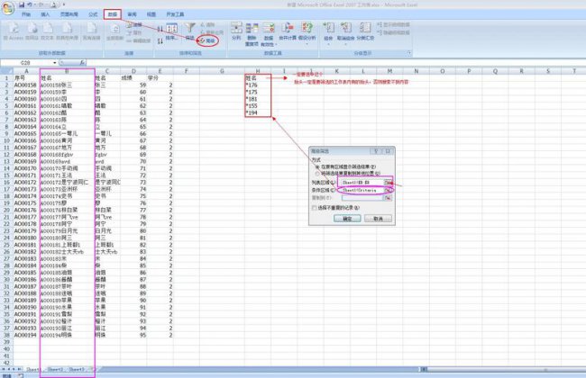Import data from text file (自文本)

[48, 31]
